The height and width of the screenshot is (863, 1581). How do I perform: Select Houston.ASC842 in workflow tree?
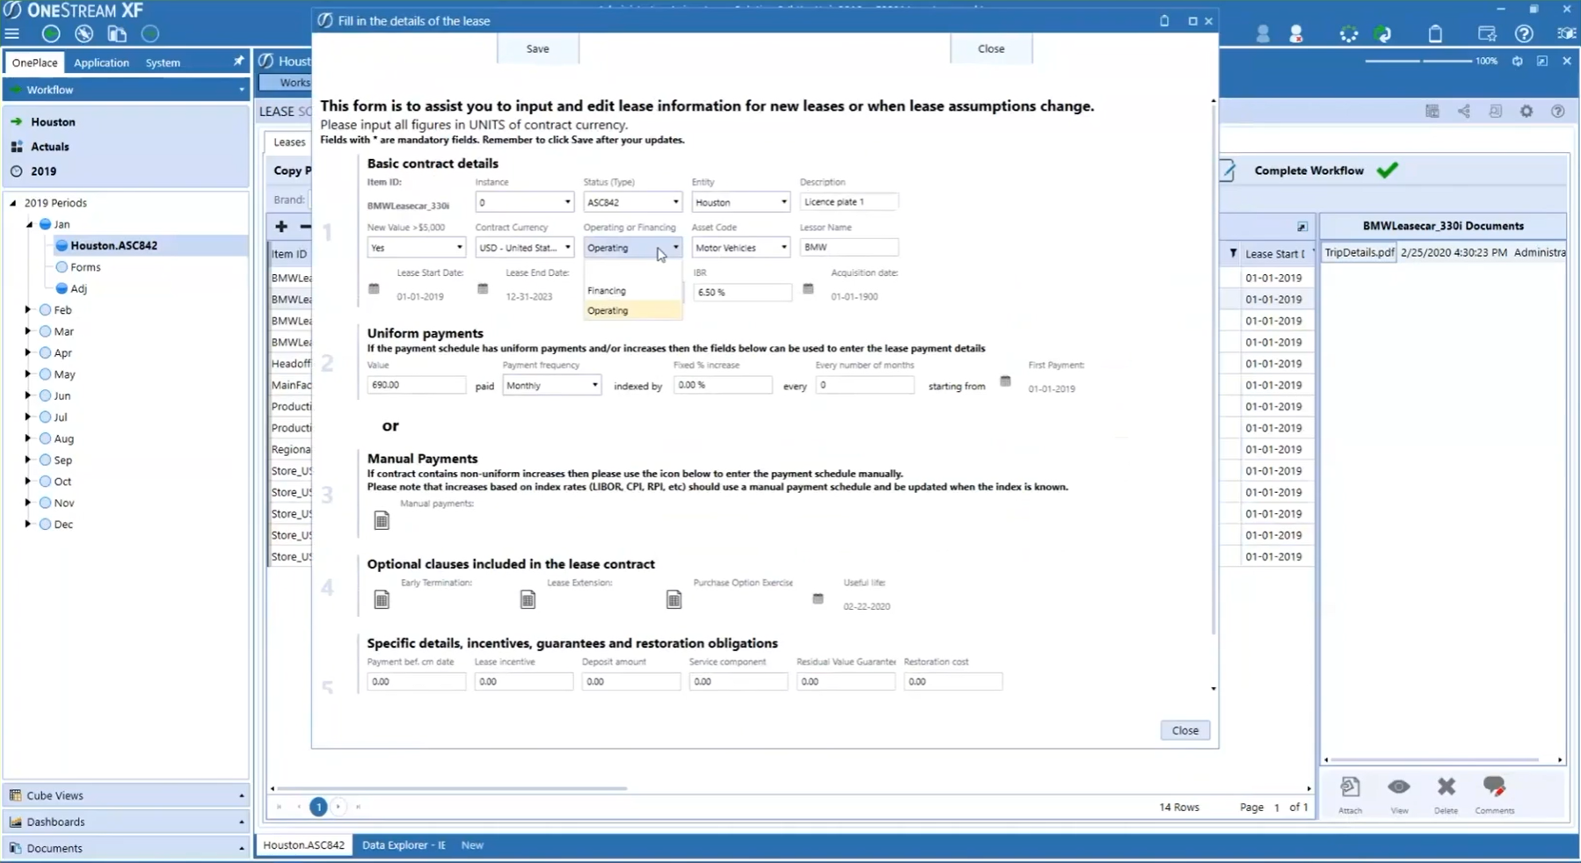(x=113, y=245)
